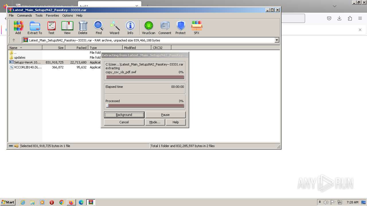
Task: Open the Firefox downloads icon
Action: pos(339,18)
